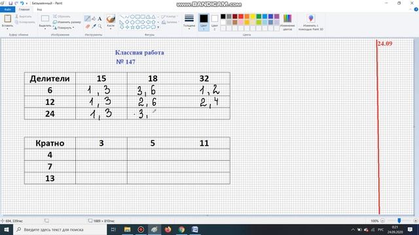Open Edit with Paint 3D

point(311,22)
